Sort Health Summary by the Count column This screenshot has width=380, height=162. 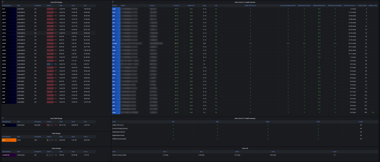361,121
